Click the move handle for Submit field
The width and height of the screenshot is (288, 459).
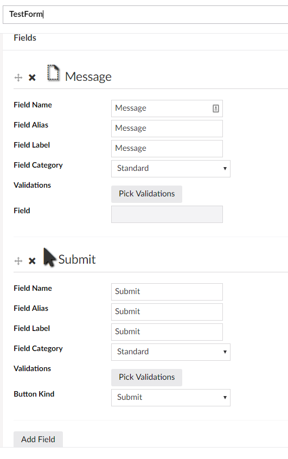pyautogui.click(x=18, y=261)
